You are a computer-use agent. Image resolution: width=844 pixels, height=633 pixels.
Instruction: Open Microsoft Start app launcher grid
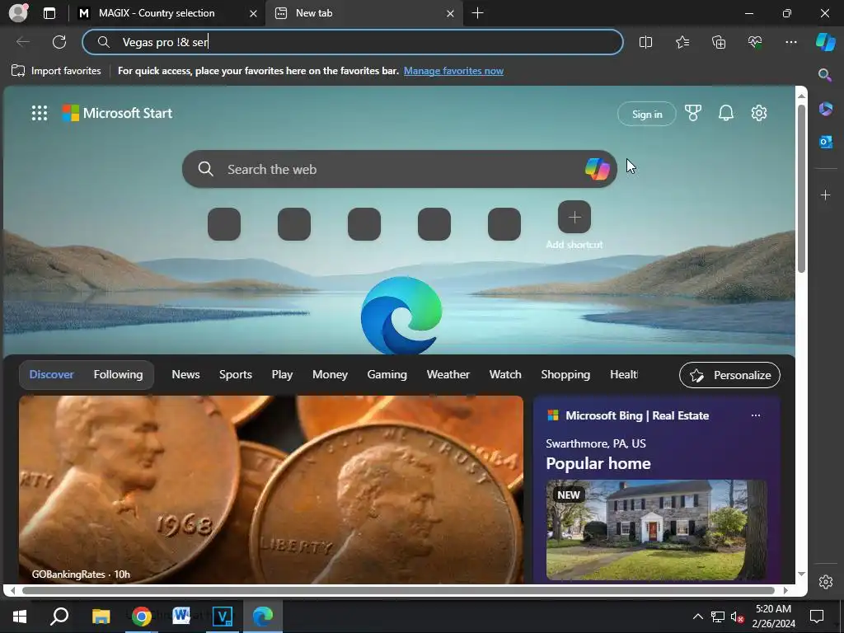40,113
